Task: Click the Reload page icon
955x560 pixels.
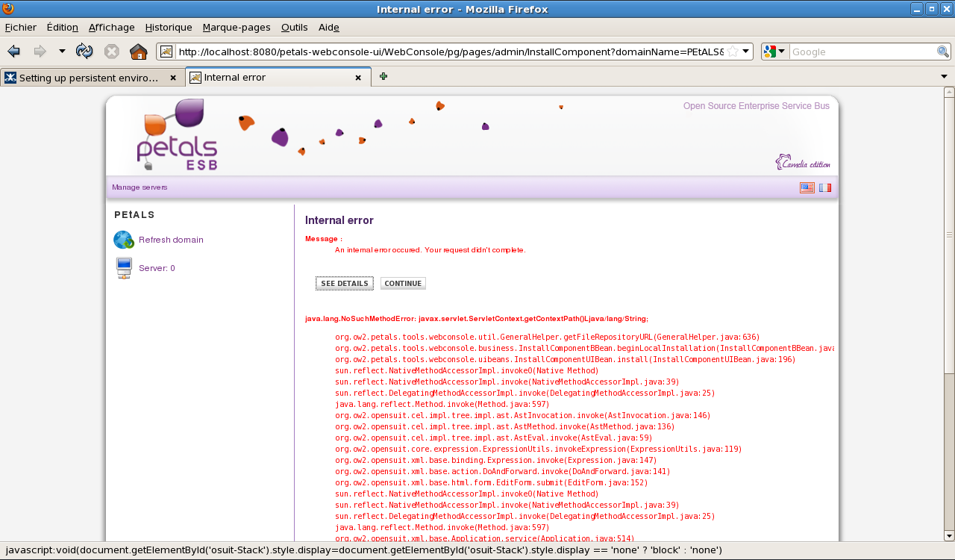Action: [x=84, y=52]
